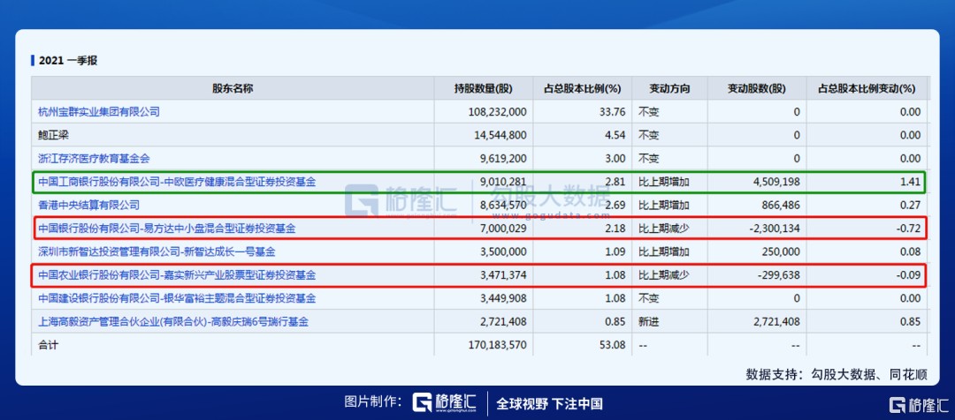Click the 占总股本比例变动(%) column header
The image size is (955, 420).
(867, 88)
